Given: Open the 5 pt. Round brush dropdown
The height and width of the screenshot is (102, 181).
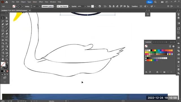Looking at the screenshot, I should 70,6.
